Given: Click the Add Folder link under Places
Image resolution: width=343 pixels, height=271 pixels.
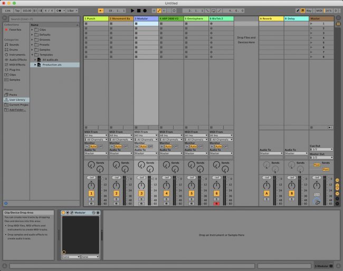Looking at the screenshot, I should [17, 110].
